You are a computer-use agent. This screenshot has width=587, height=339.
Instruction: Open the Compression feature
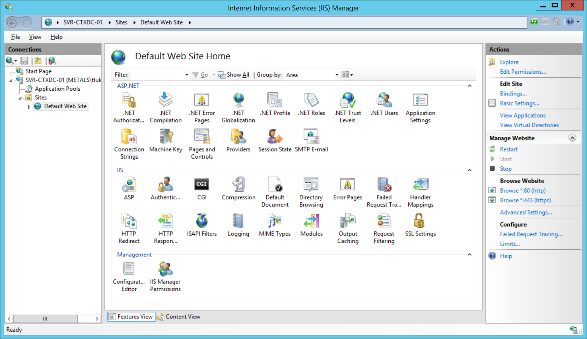point(238,189)
